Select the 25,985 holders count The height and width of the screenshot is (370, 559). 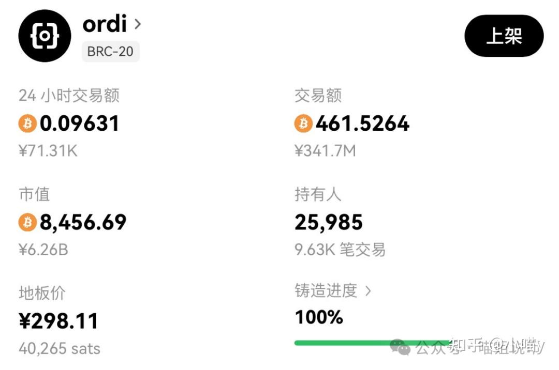coord(329,223)
